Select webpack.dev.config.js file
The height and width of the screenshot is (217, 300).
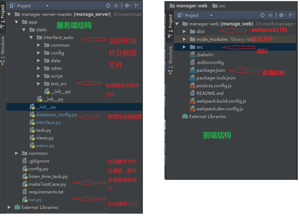pyautogui.click(x=216, y=109)
